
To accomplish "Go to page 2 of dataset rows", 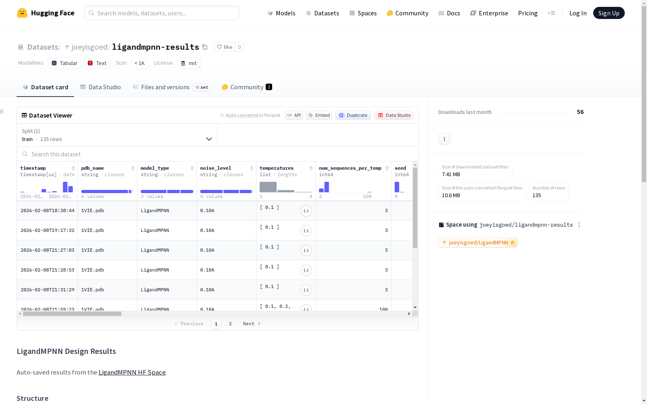I will tap(230, 324).
